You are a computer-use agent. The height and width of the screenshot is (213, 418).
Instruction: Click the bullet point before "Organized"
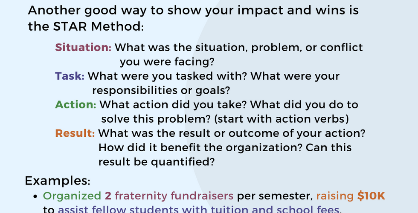[36, 196]
